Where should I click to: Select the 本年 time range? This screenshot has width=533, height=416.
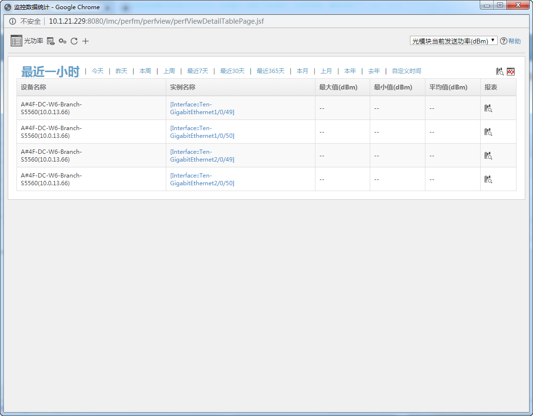[350, 71]
